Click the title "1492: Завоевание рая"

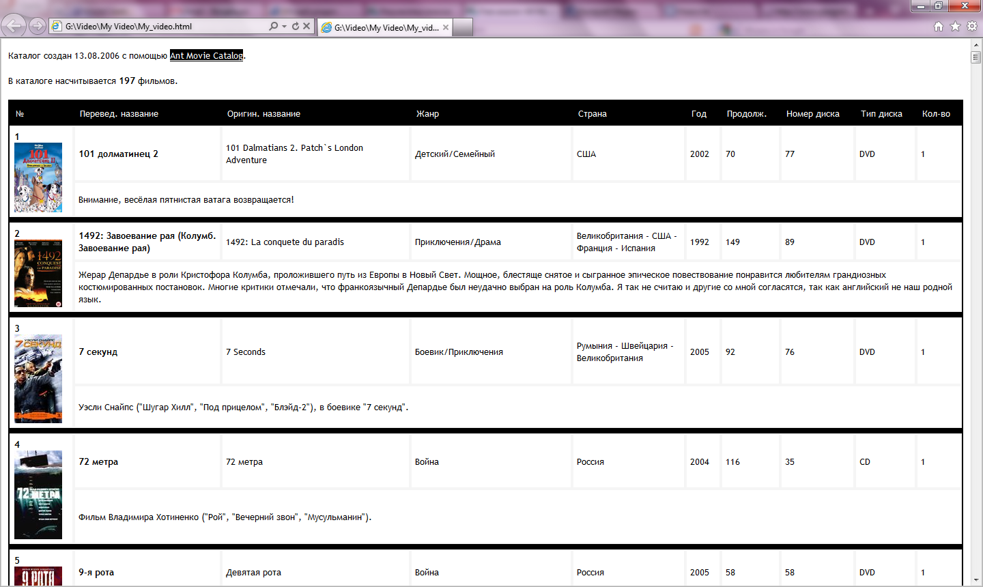coord(147,242)
